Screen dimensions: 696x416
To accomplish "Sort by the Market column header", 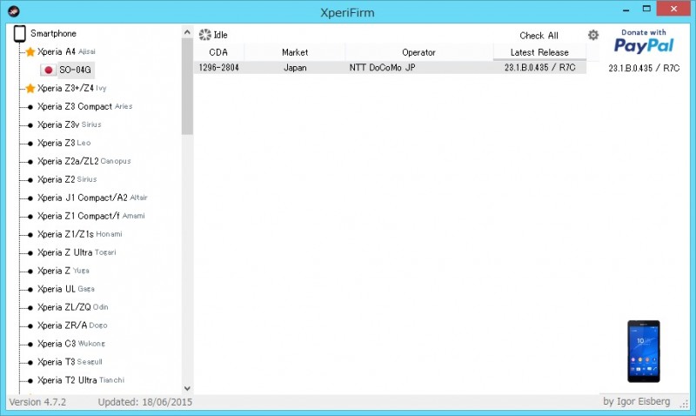I will (x=295, y=52).
